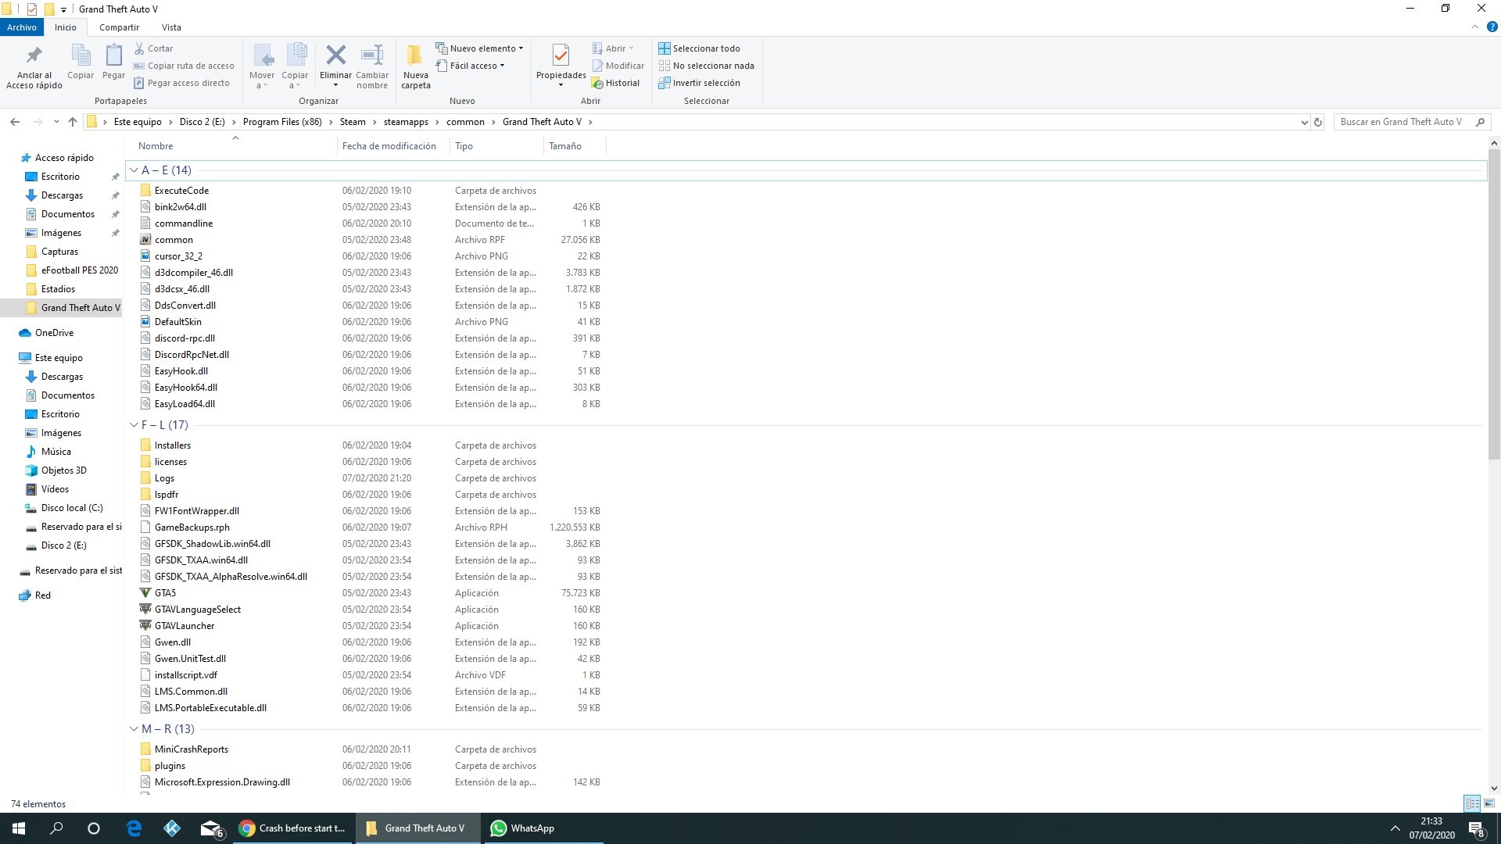Open the Compartir ribbon tab
The image size is (1501, 844).
click(119, 27)
